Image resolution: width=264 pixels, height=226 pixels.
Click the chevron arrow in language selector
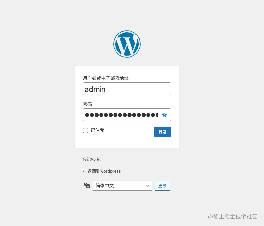pos(148,186)
